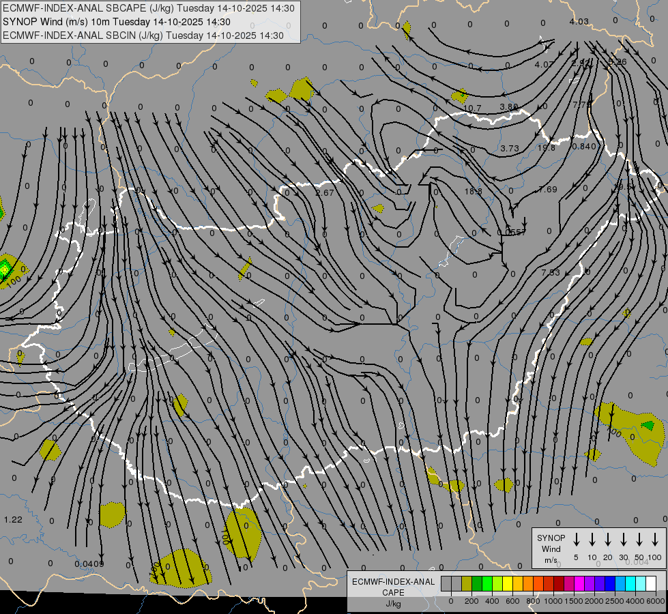Image resolution: width=668 pixels, height=614 pixels.
Task: Click the 10.7 value on the map
Action: coord(472,108)
